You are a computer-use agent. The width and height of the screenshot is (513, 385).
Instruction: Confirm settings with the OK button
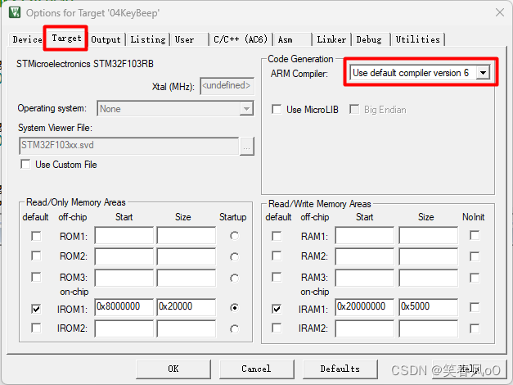click(173, 369)
